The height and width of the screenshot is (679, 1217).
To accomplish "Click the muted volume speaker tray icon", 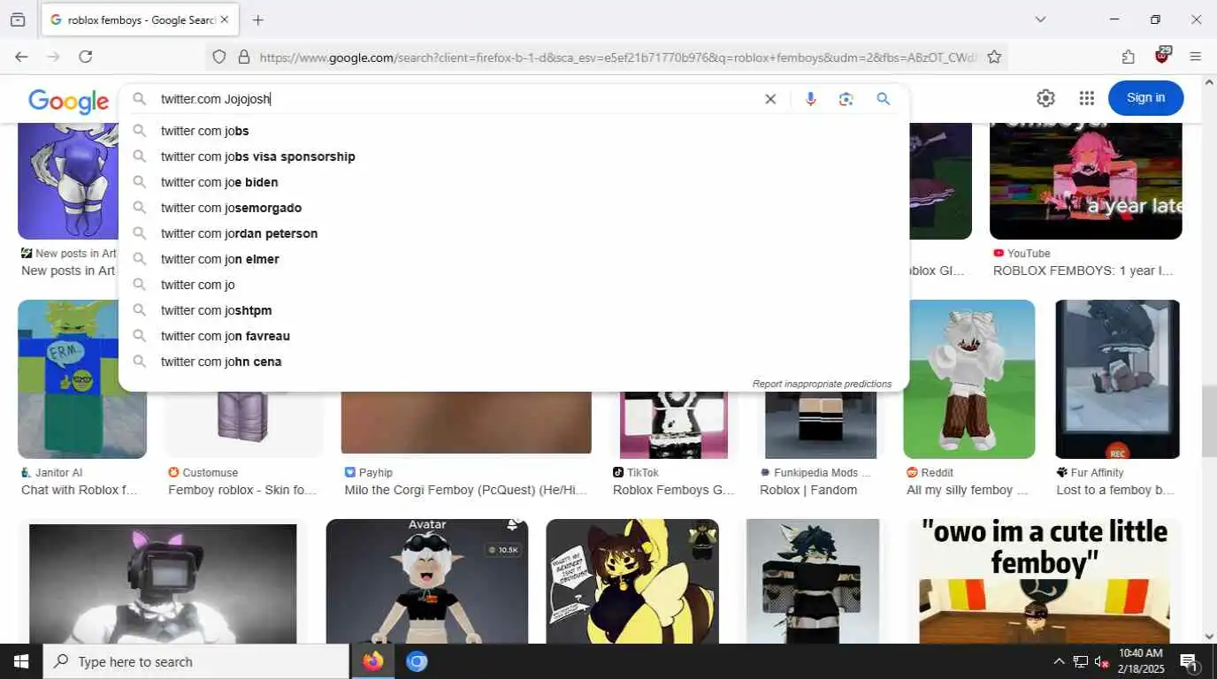I will [1102, 661].
